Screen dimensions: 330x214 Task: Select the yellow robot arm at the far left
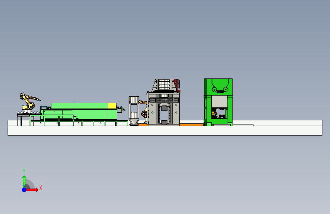pos(29,102)
